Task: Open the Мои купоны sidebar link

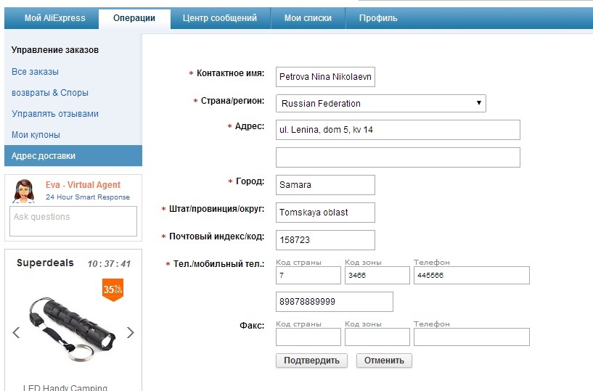Action: pyautogui.click(x=36, y=135)
